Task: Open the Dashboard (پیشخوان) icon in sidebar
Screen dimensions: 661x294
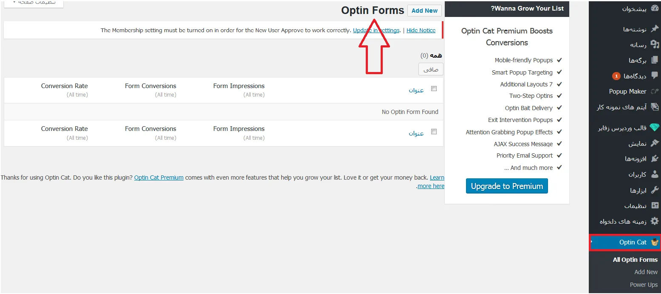Action: tap(655, 8)
